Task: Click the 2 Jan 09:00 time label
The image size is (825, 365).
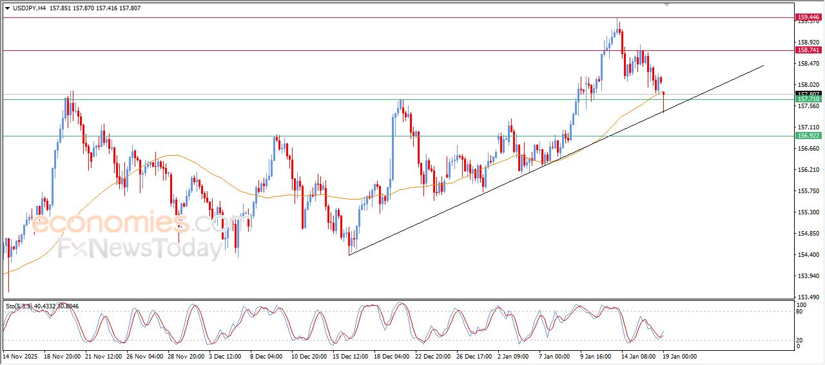Action: [514, 356]
